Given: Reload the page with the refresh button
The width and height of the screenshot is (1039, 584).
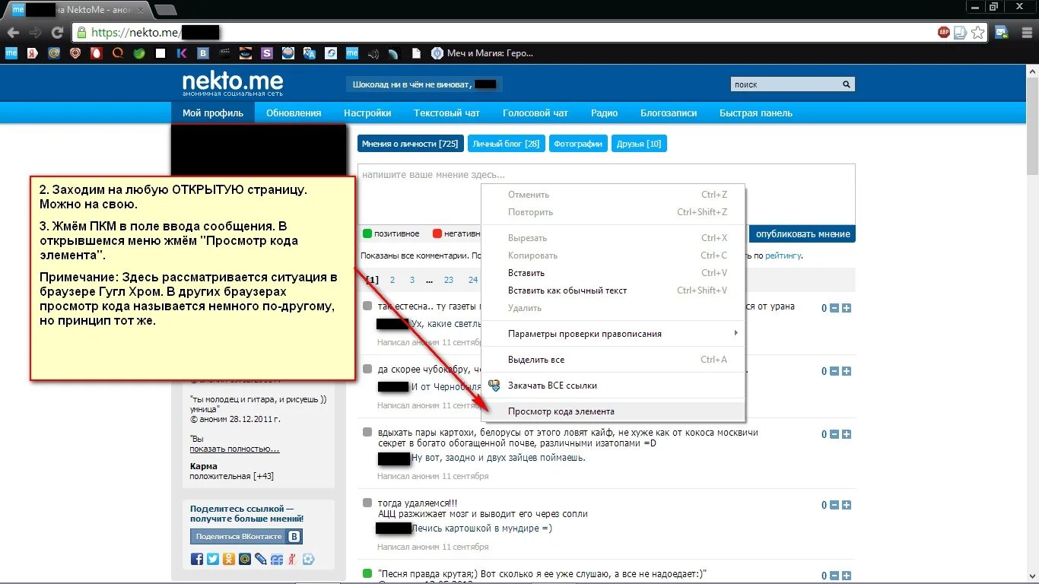Looking at the screenshot, I should (x=57, y=32).
